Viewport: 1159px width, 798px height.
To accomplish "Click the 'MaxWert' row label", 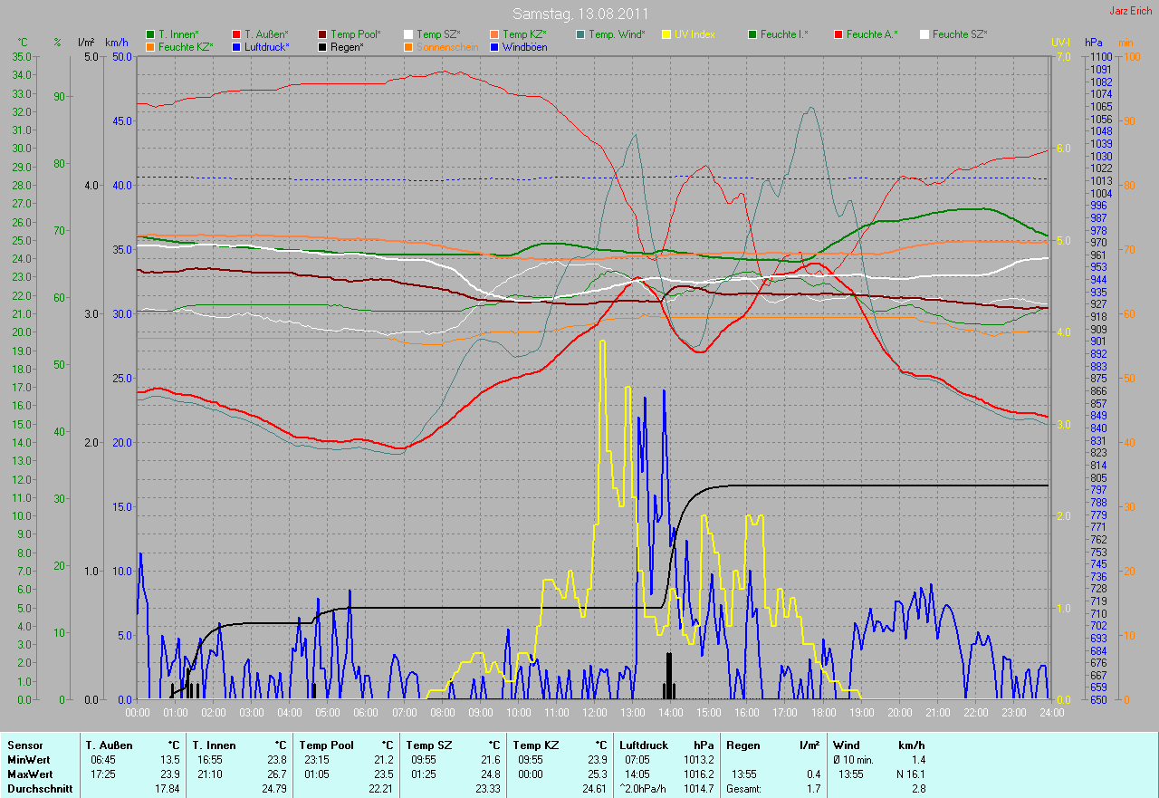I will 30,774.
